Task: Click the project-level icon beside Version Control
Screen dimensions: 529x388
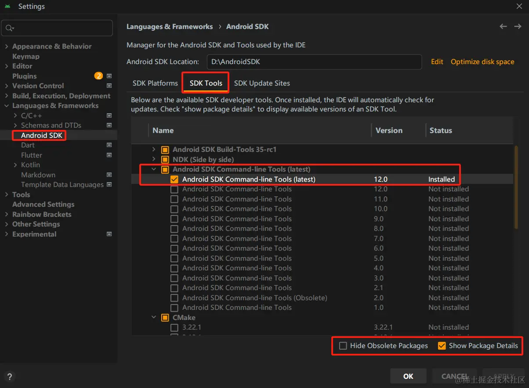Action: [109, 86]
